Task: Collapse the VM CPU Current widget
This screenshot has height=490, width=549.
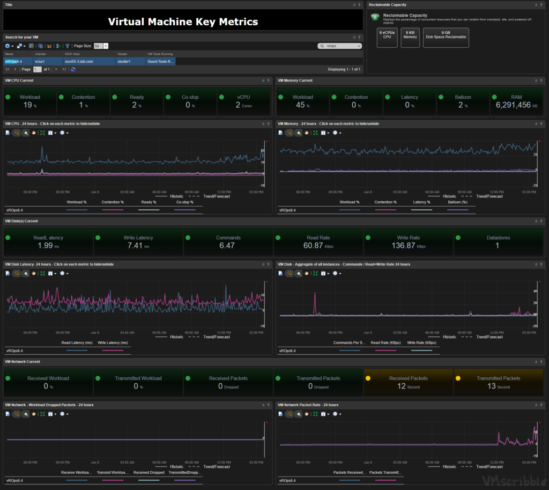Action: (263, 81)
